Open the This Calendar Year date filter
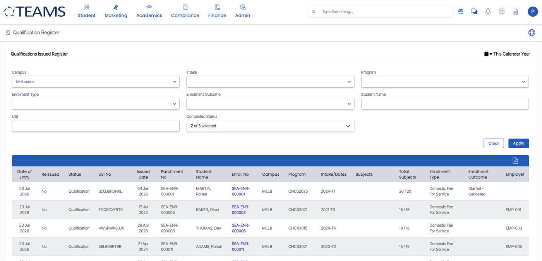 click(x=507, y=54)
